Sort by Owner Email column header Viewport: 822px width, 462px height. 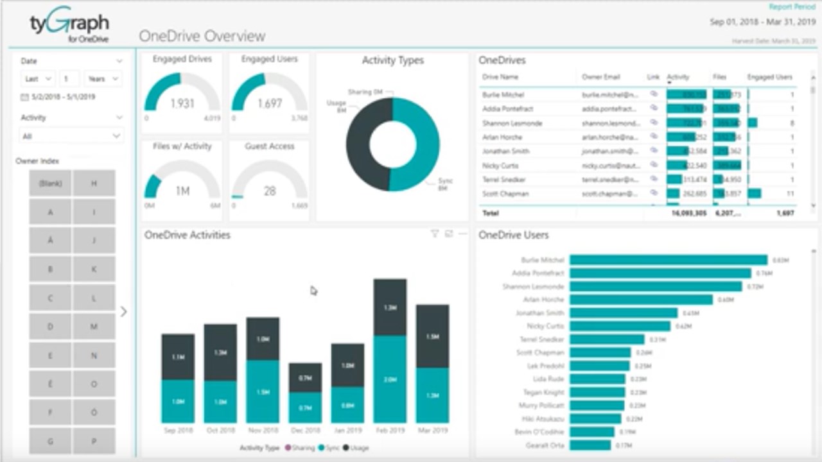click(600, 77)
